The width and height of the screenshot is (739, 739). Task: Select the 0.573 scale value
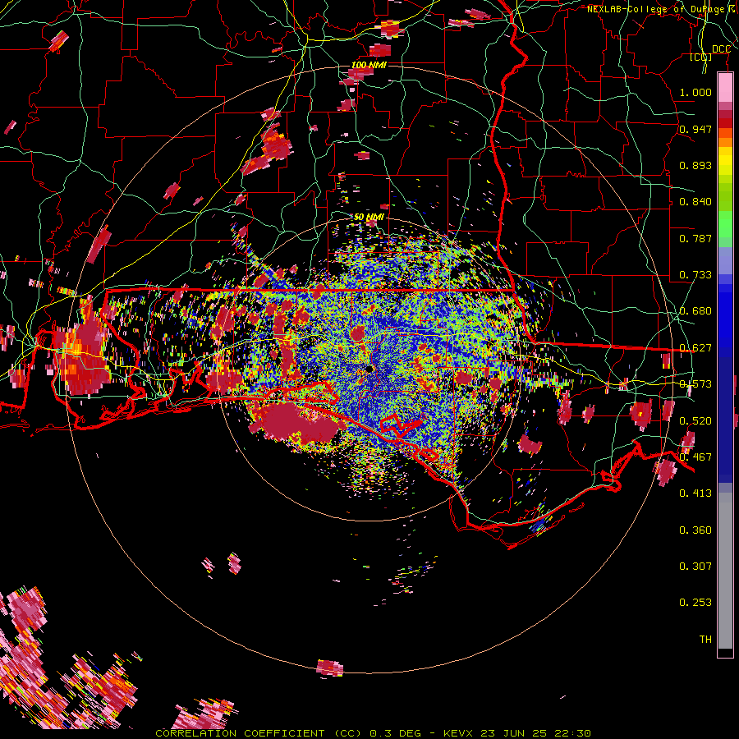(x=695, y=384)
